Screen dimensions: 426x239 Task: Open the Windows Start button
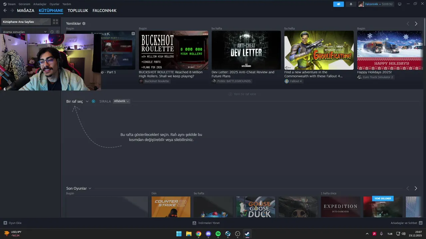(x=179, y=234)
